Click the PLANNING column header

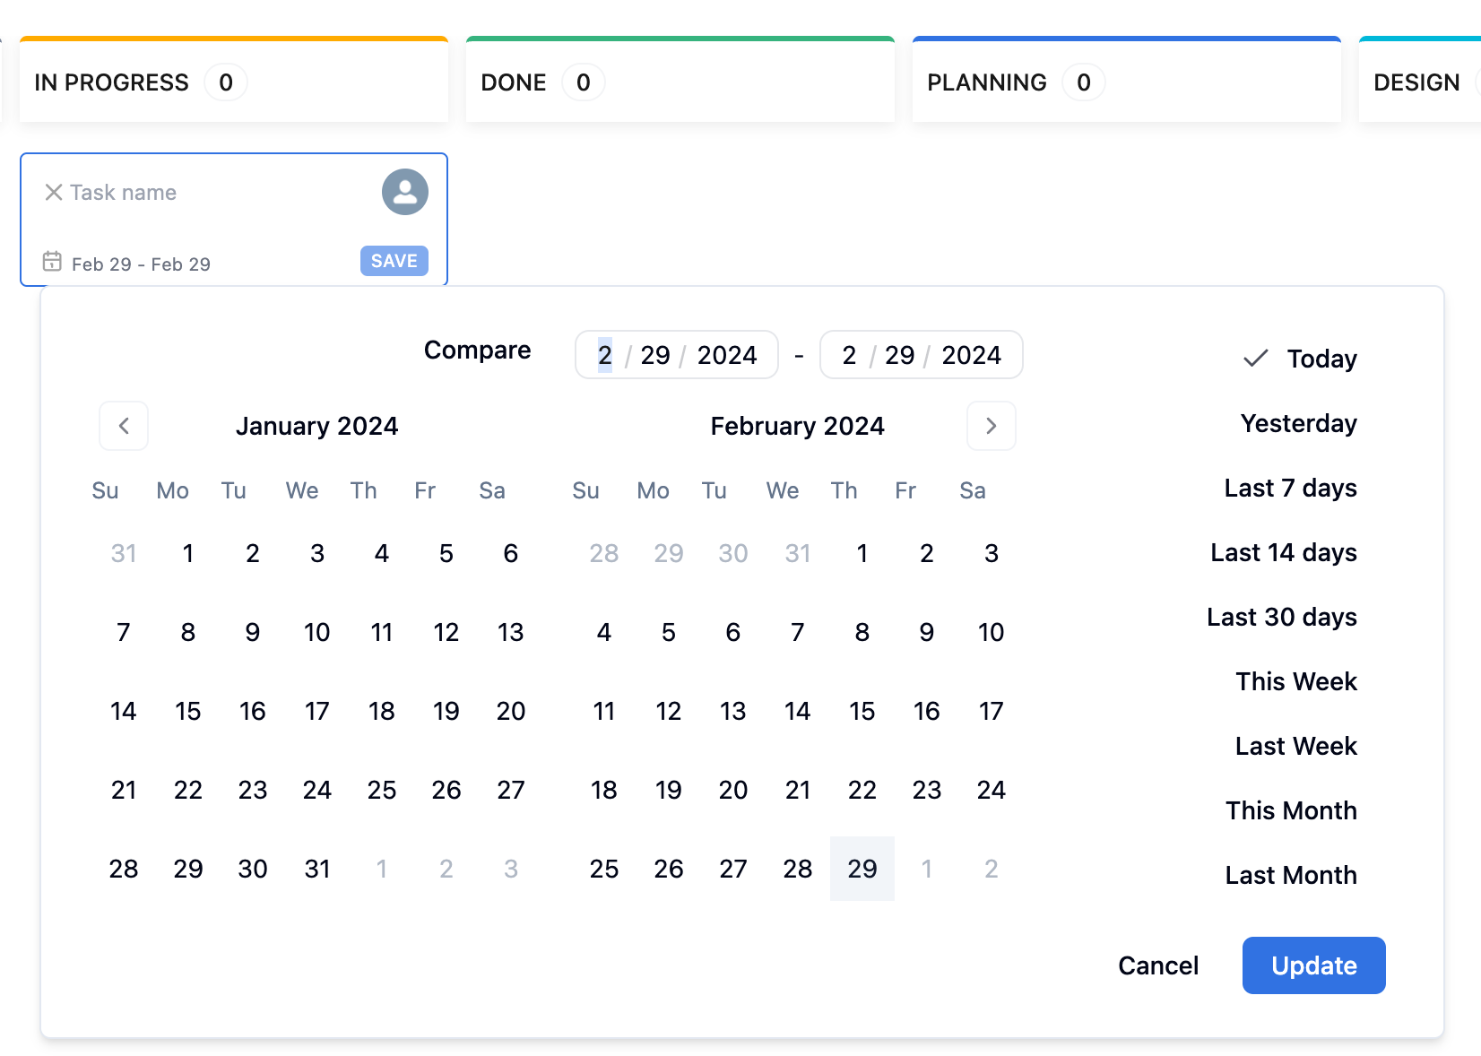[986, 82]
